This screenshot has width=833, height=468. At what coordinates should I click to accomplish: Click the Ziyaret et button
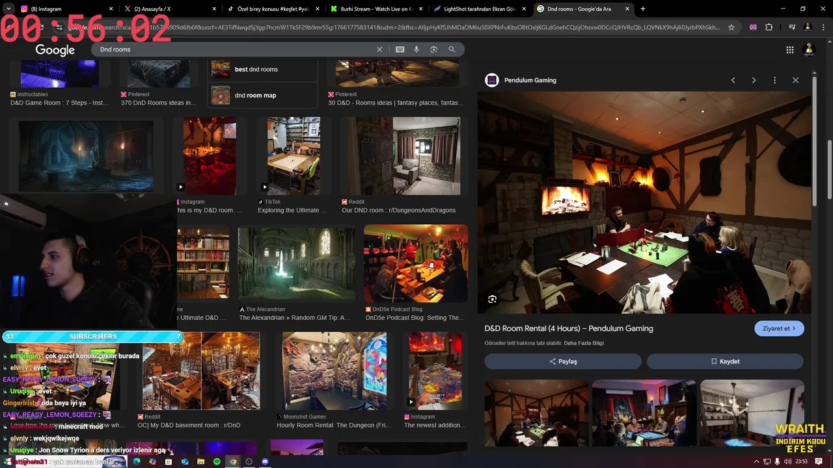click(x=779, y=328)
